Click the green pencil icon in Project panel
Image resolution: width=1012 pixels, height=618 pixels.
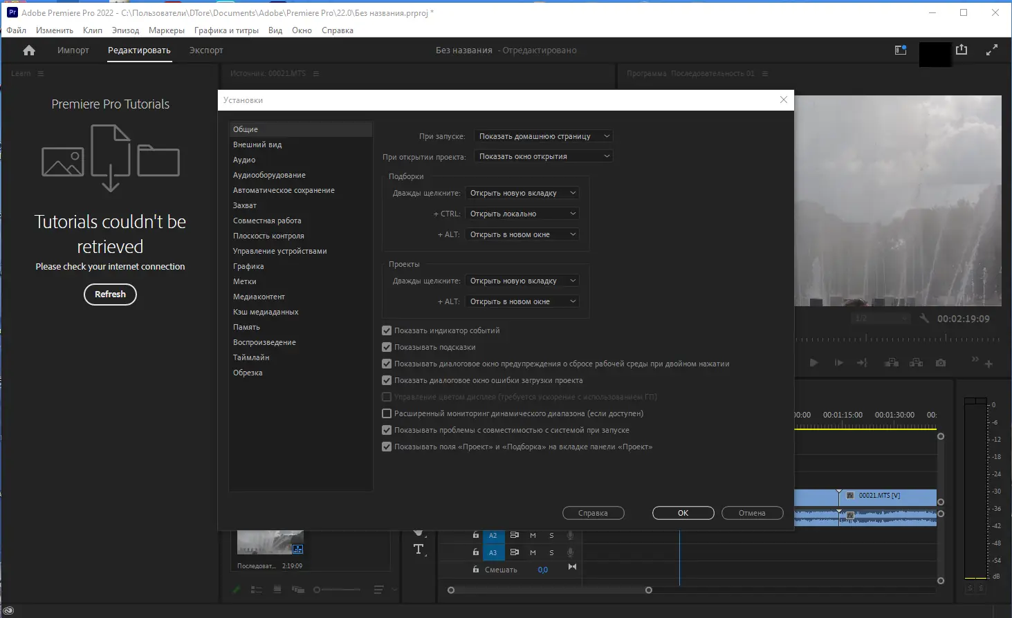[x=237, y=590]
